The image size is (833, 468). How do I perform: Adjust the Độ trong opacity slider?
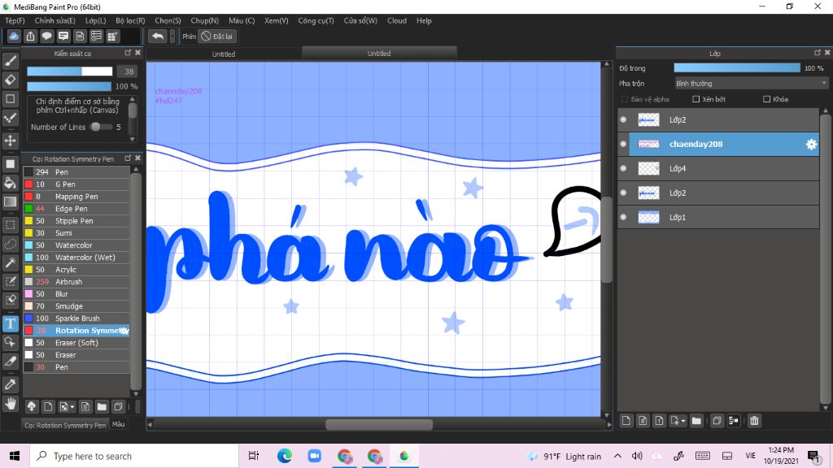pos(737,68)
